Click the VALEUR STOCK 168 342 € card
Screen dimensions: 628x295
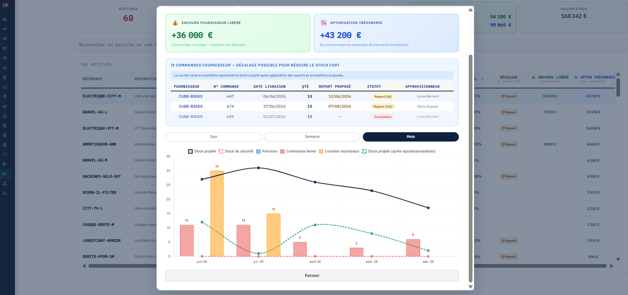573,17
